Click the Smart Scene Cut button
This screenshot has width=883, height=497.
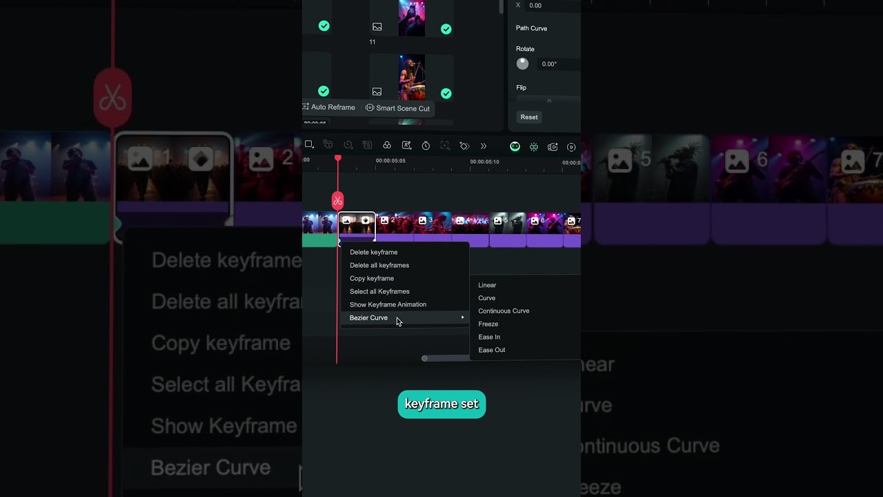point(397,108)
